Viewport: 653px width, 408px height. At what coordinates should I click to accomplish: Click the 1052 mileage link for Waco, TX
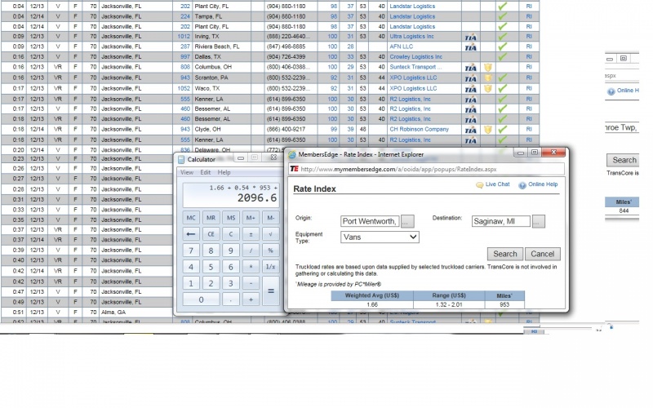(184, 88)
